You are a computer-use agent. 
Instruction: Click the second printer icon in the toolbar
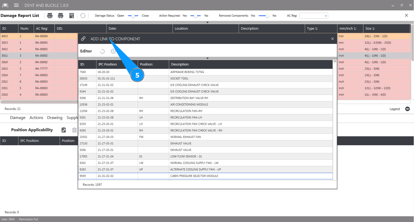coord(61,16)
